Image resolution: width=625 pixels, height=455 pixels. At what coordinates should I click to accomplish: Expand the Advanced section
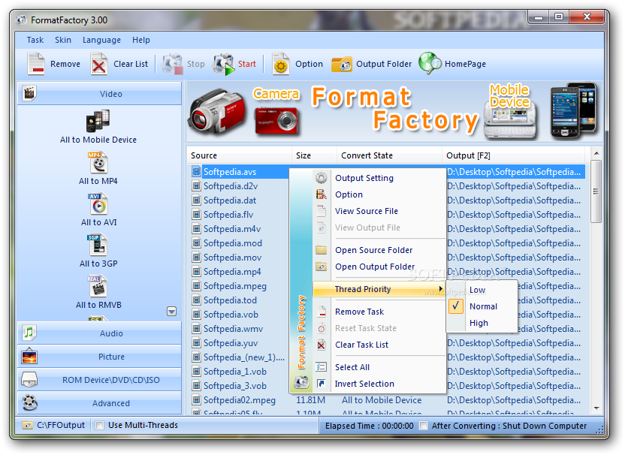[x=99, y=403]
